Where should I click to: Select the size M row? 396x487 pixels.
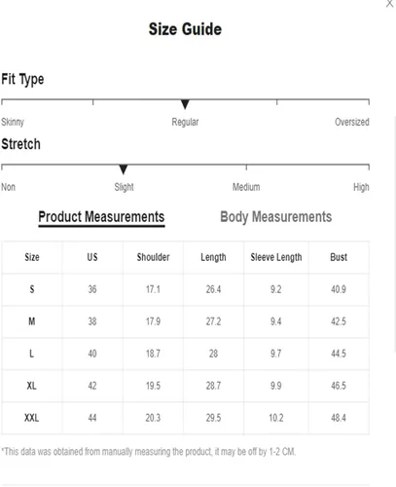point(186,321)
